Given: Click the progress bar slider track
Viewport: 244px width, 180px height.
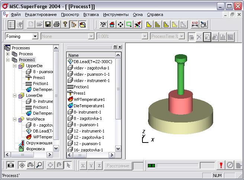Looking at the screenshot, I should click(x=177, y=166).
